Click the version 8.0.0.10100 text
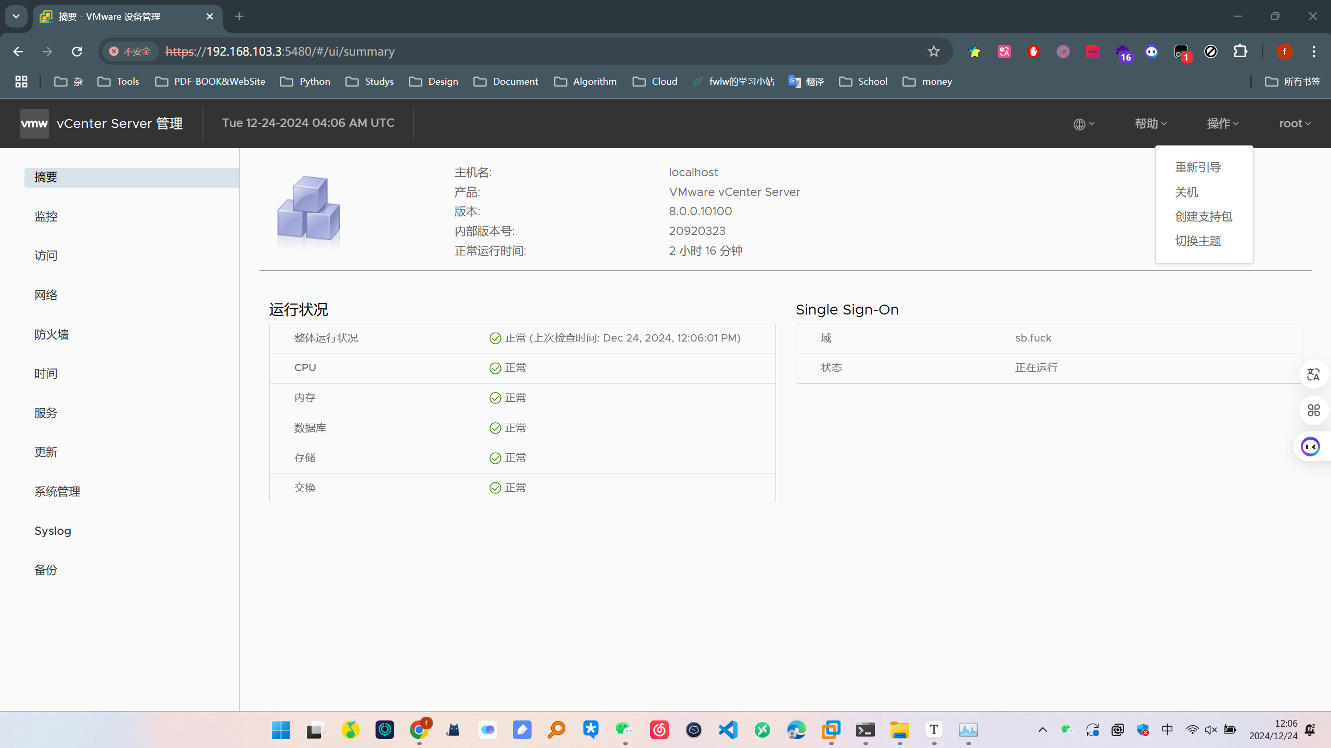The height and width of the screenshot is (748, 1331). (x=700, y=212)
